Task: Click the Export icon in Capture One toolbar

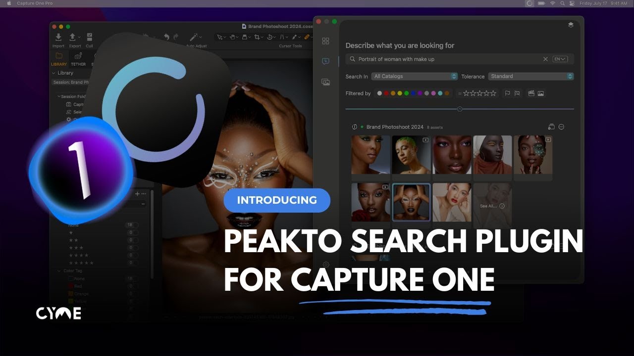Action: (x=73, y=37)
